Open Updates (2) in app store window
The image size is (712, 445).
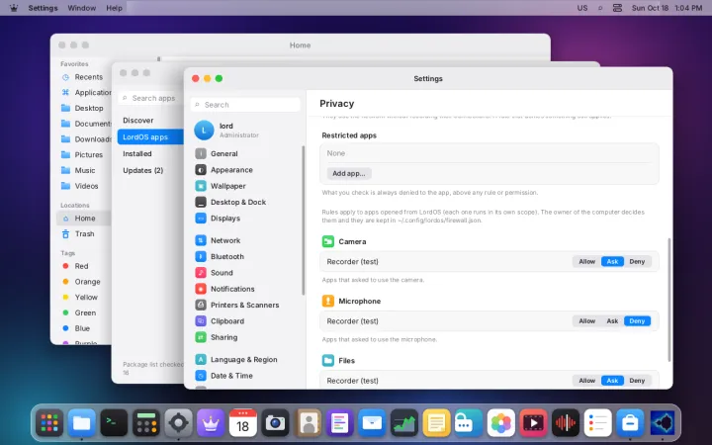pyautogui.click(x=150, y=170)
